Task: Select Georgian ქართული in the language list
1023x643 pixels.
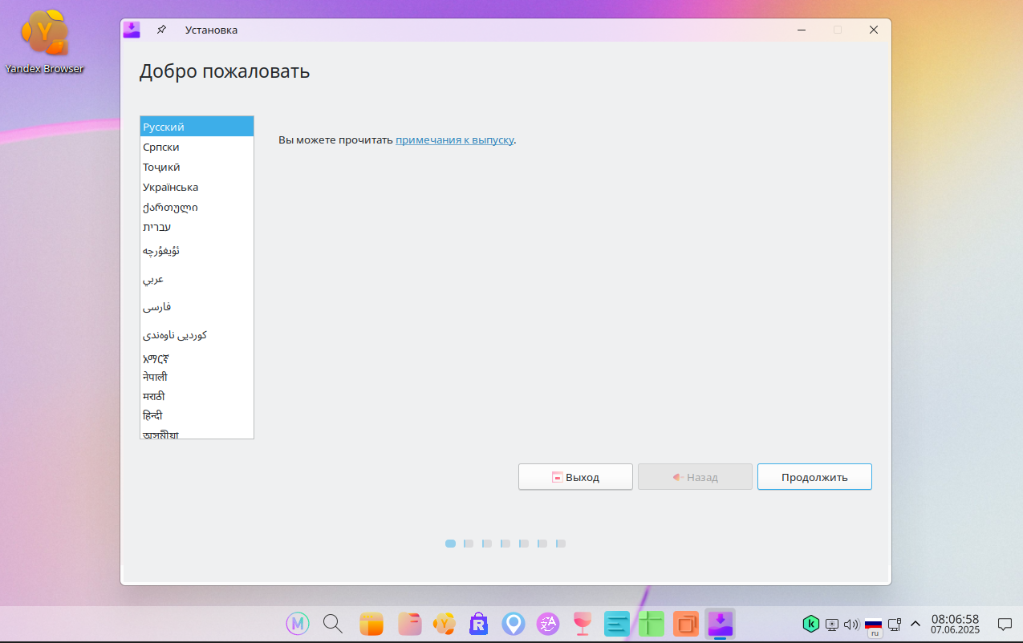Action: point(197,207)
